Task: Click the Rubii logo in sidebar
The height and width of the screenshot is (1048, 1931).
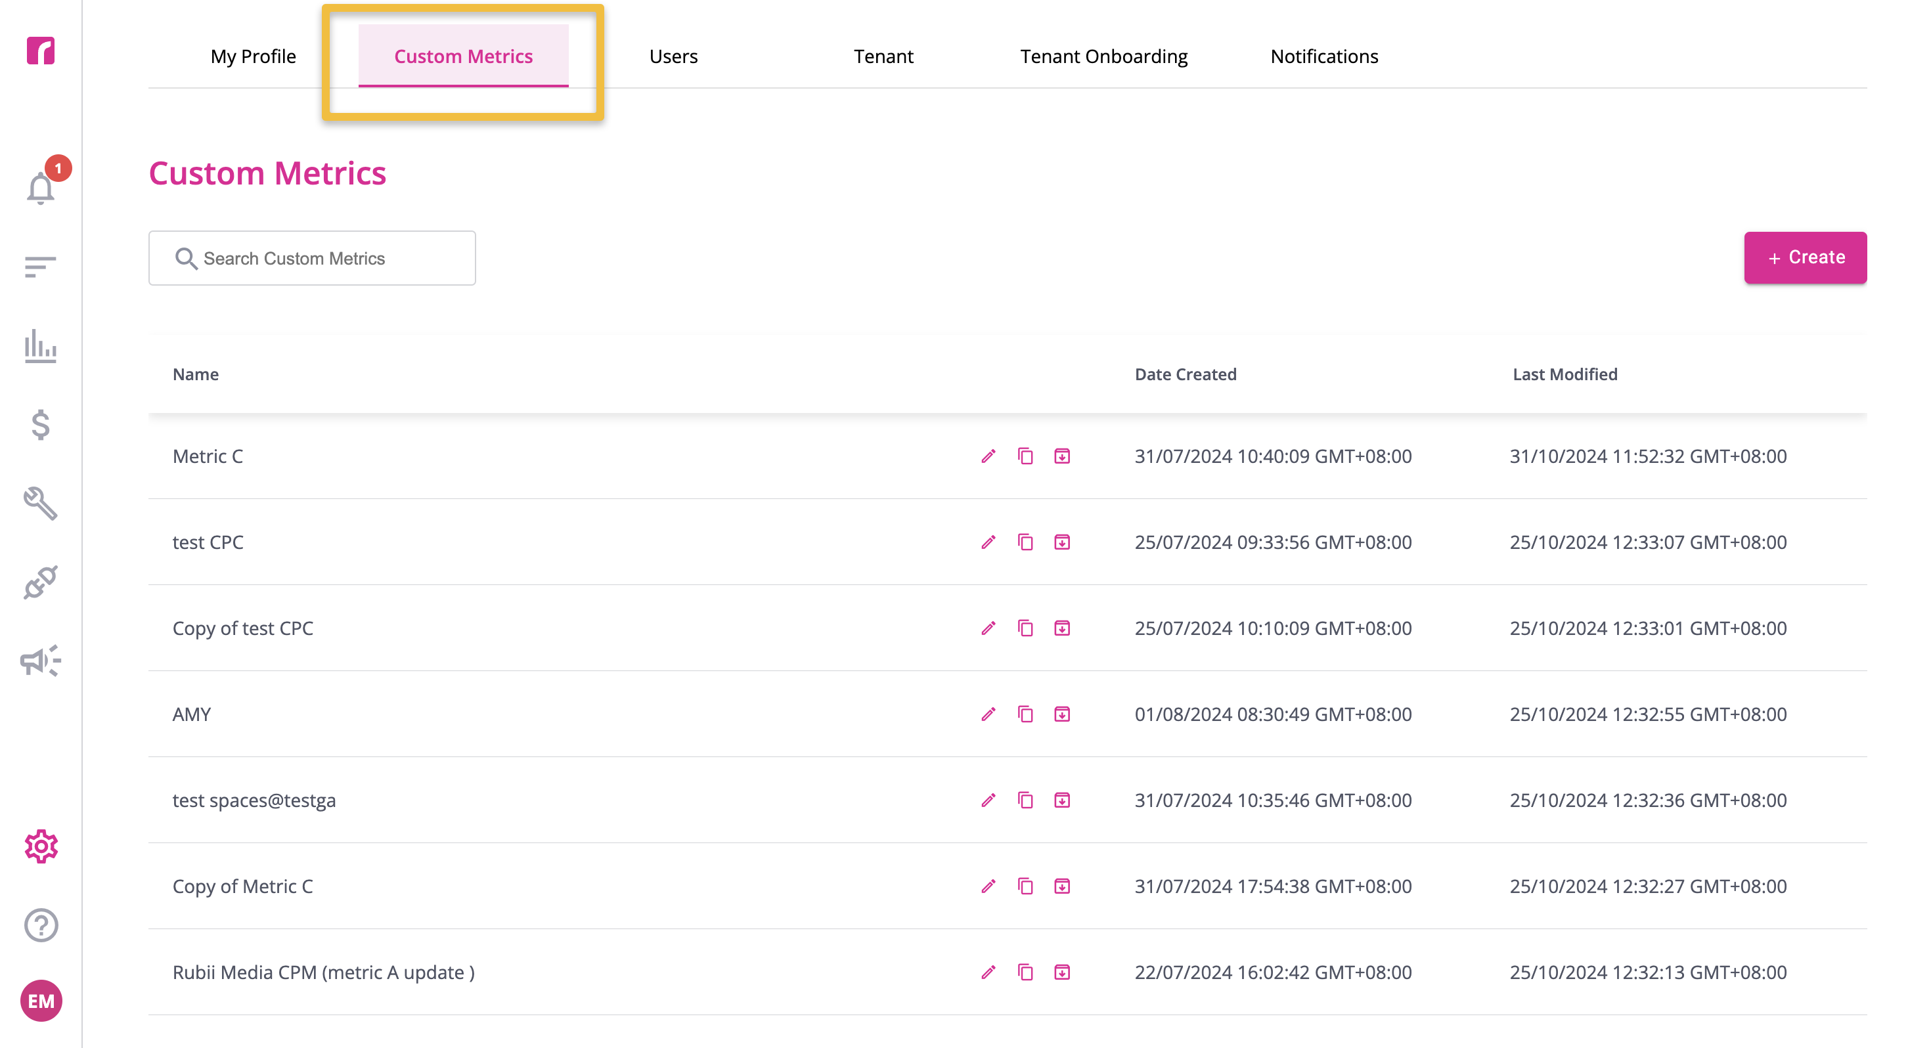Action: tap(41, 51)
